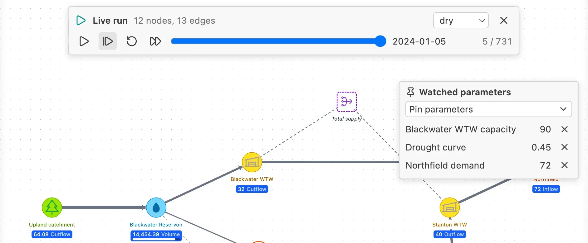Click the Live run green play icon
Viewport: 588px width, 243px height.
point(81,21)
